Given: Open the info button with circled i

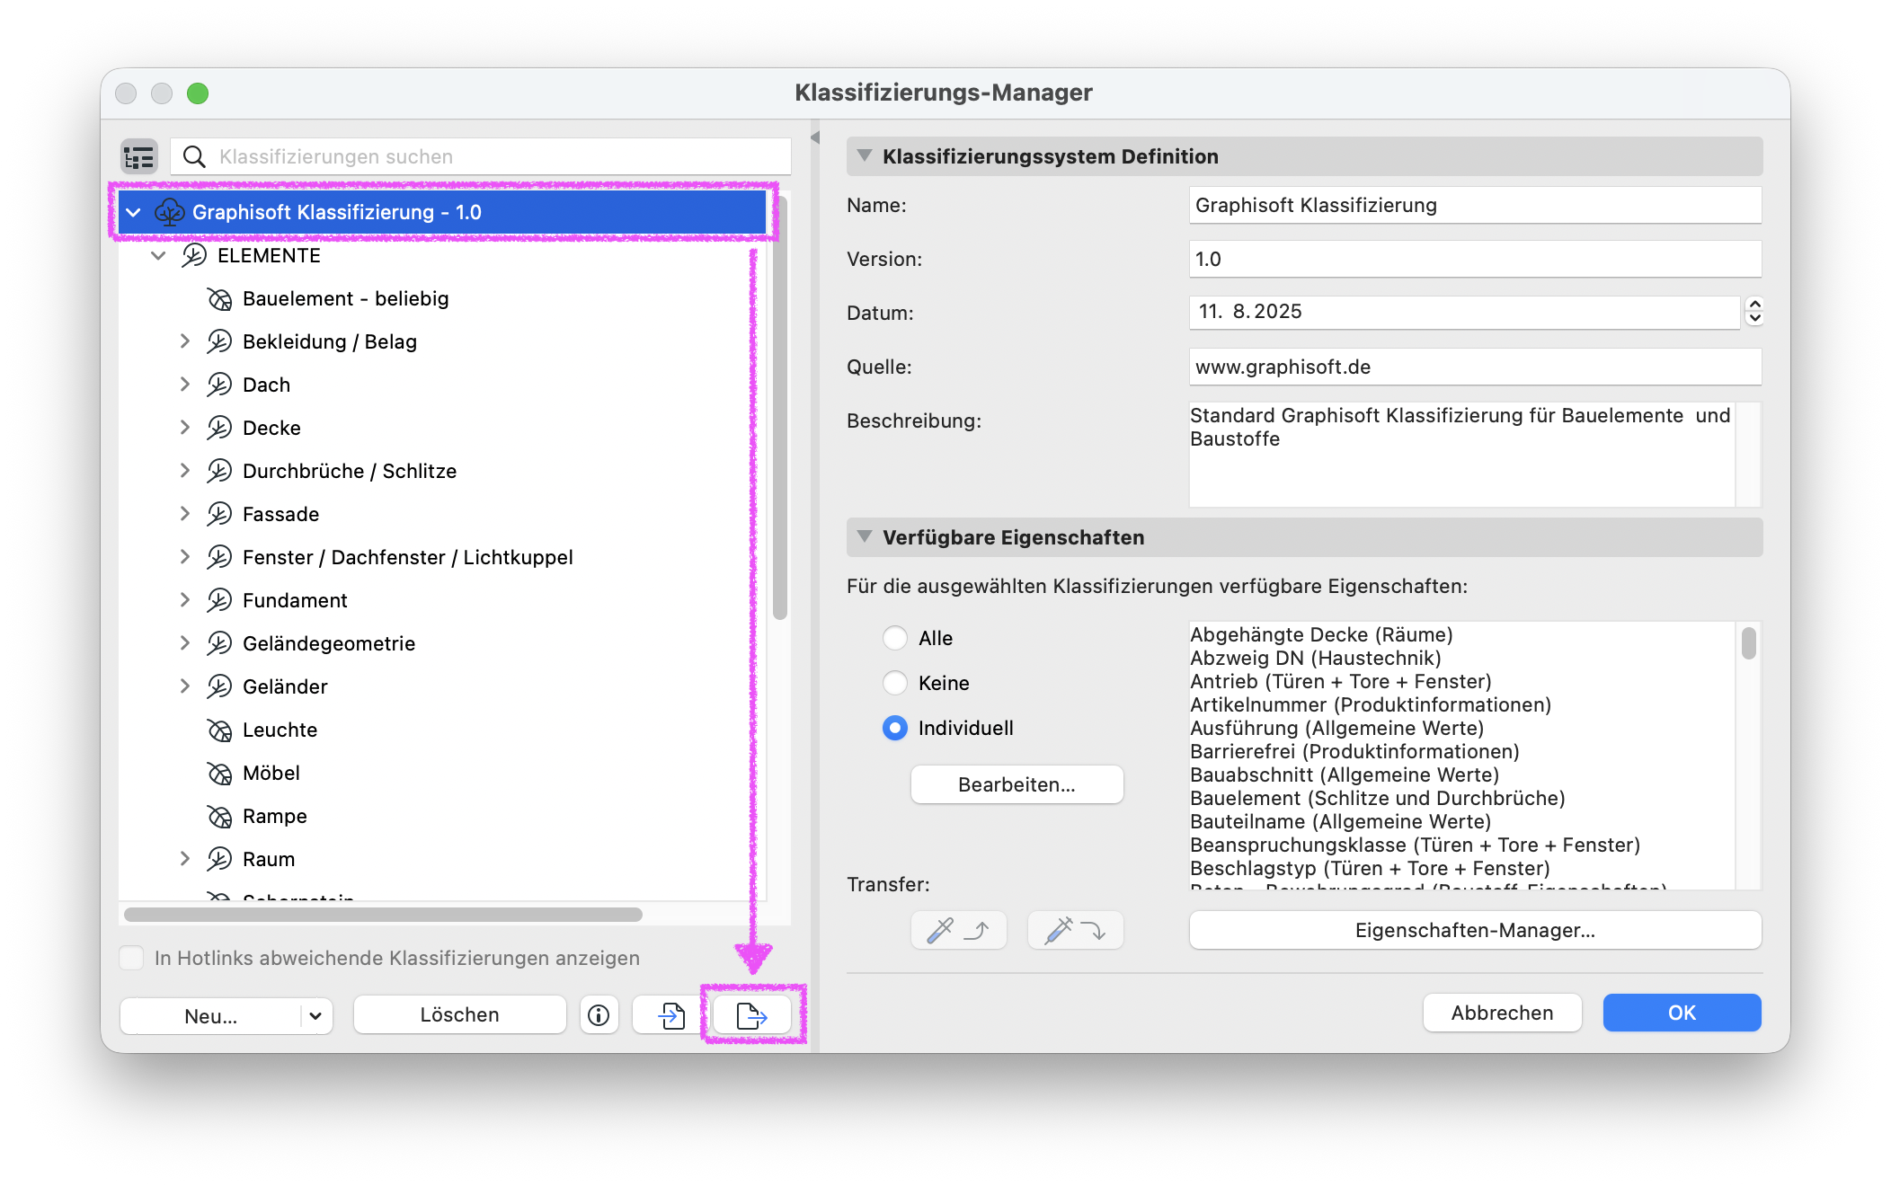Looking at the screenshot, I should 599,1015.
